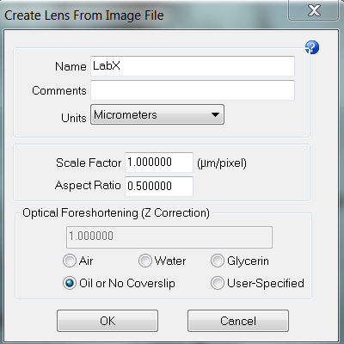Click the Name field containing LabX
344x344 pixels.
coord(193,66)
